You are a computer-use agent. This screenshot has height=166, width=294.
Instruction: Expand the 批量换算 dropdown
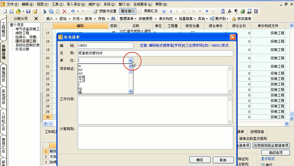click(187, 19)
